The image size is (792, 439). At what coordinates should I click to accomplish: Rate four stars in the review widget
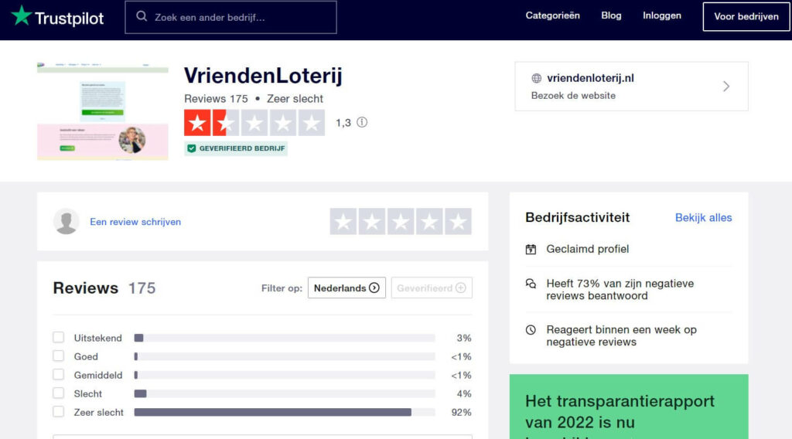[429, 222]
